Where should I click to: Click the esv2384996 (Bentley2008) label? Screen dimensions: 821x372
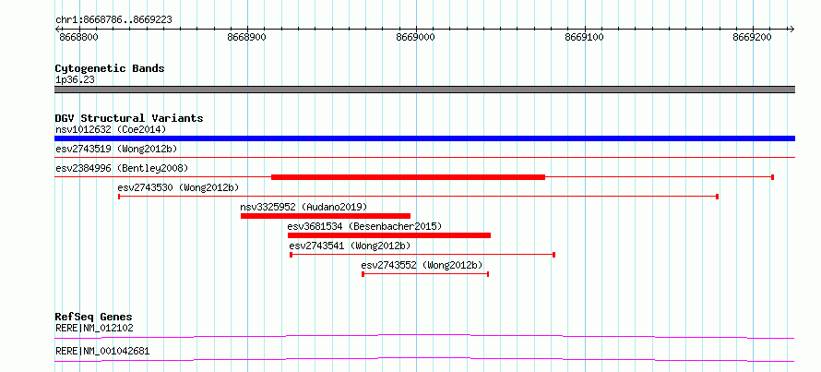point(122,168)
